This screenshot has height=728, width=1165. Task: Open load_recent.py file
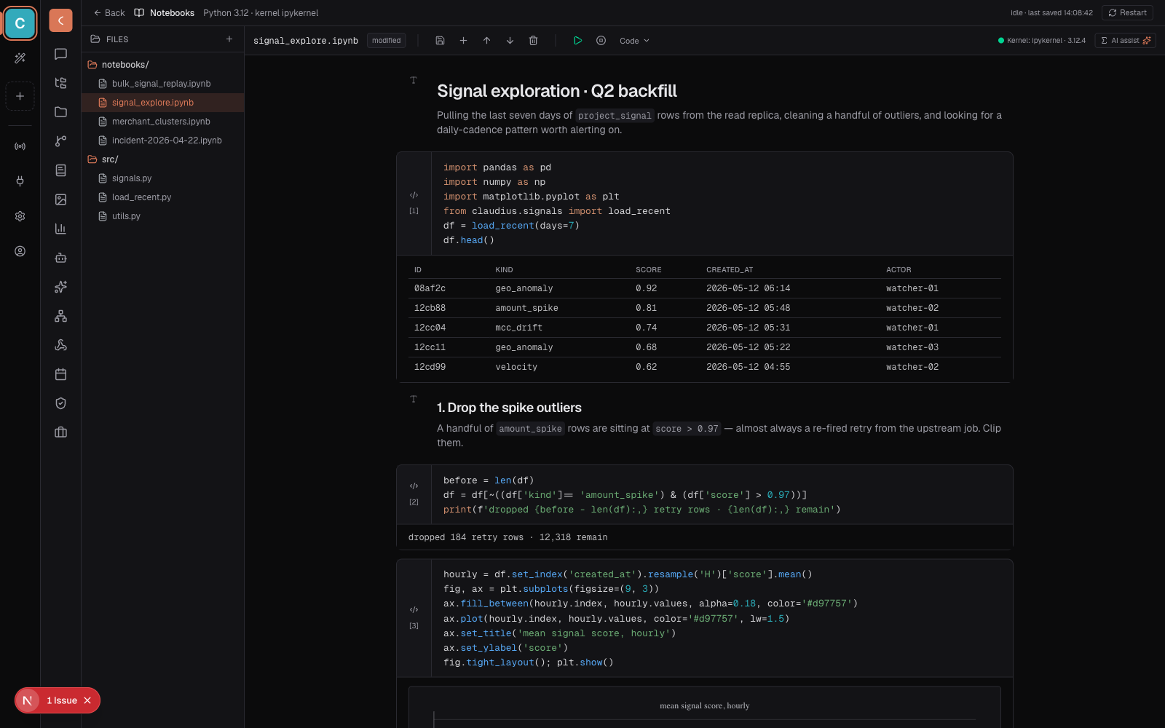pyautogui.click(x=162, y=197)
